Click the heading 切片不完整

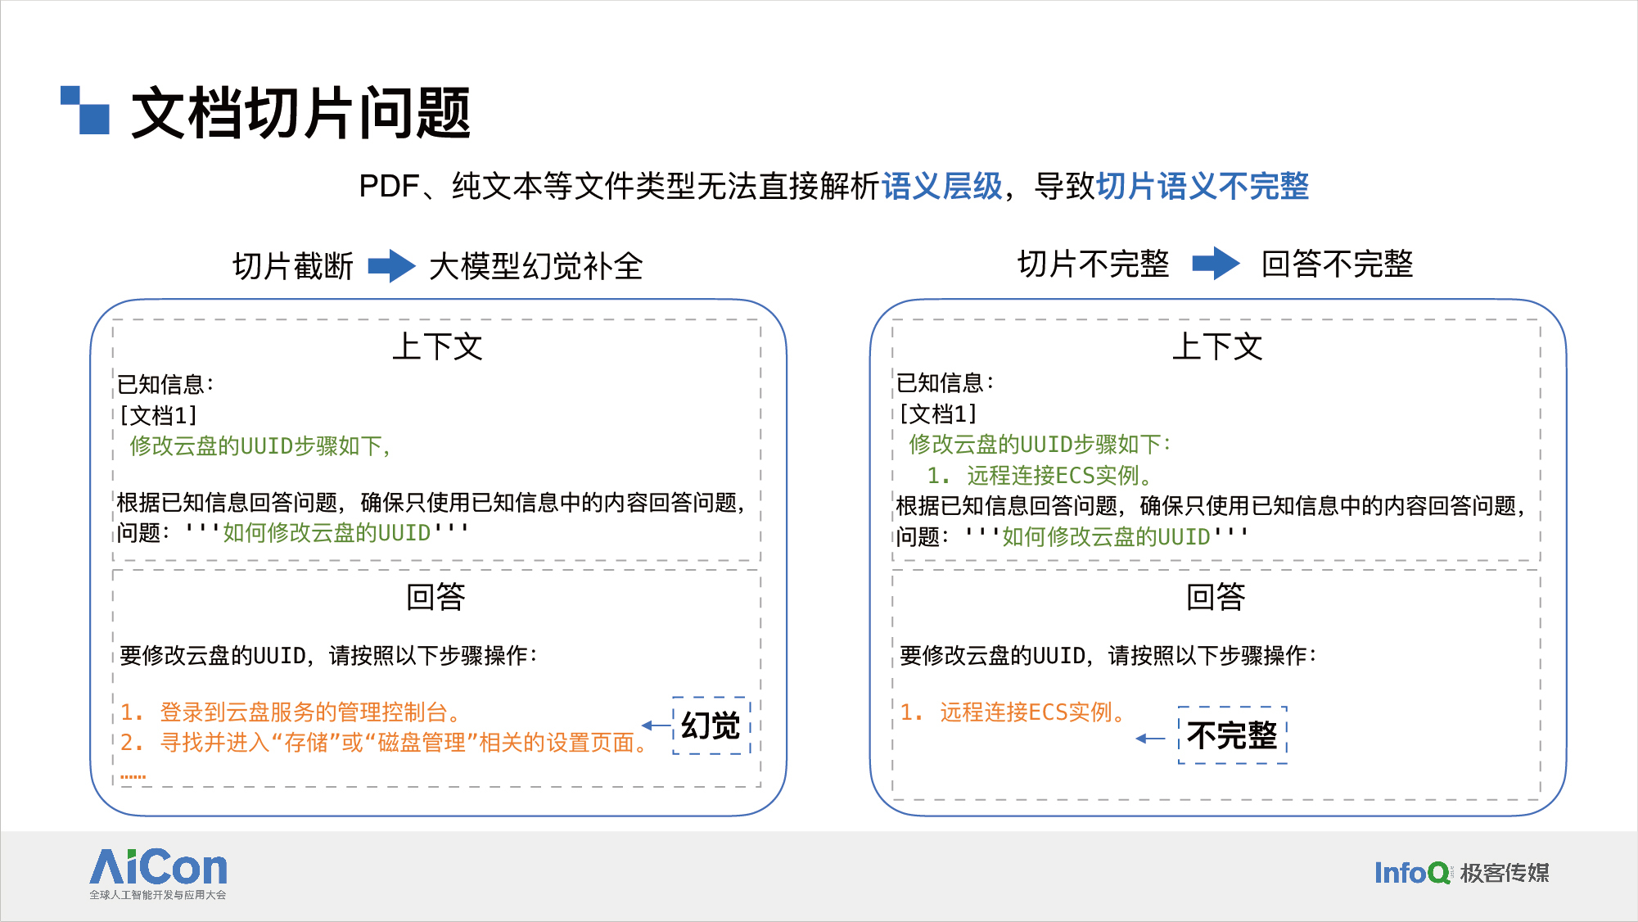point(1093,264)
